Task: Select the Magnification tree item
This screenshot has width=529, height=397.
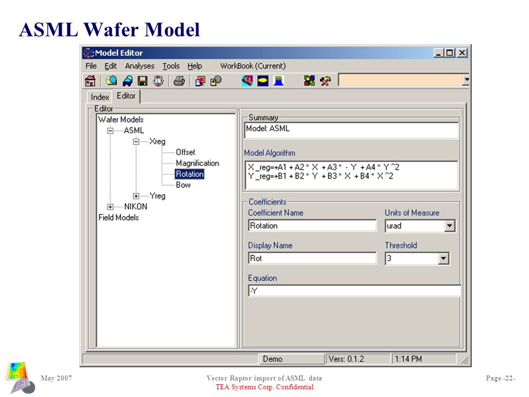Action: coord(197,163)
